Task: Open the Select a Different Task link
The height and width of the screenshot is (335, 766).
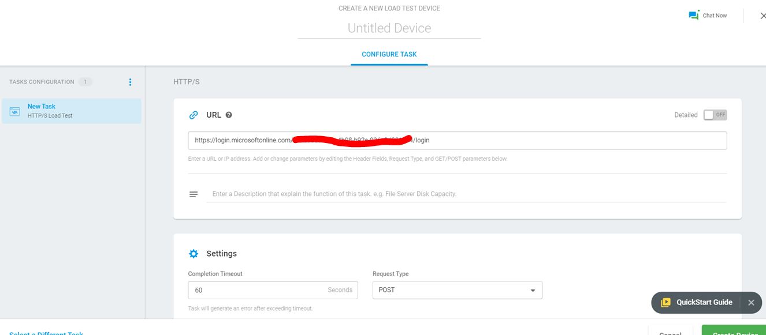Action: click(46, 333)
